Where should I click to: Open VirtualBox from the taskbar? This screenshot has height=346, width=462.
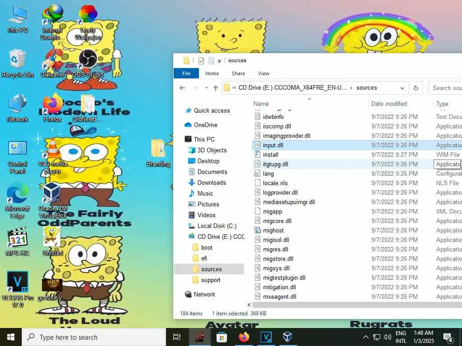click(x=287, y=337)
